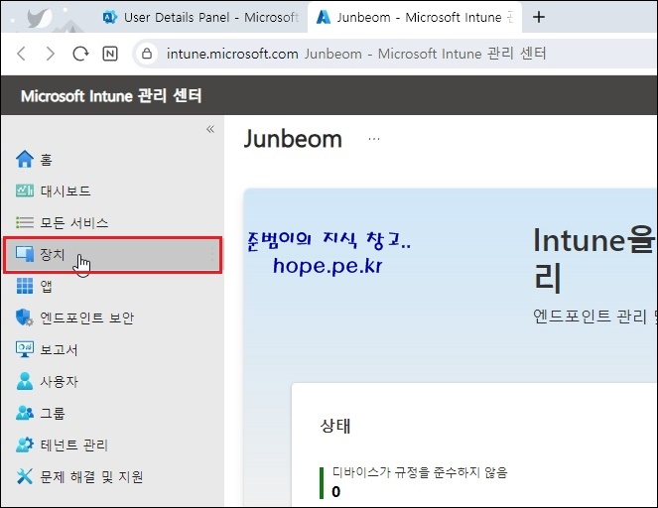
Task: Click the 모든 서비스 list icon
Action: (25, 222)
